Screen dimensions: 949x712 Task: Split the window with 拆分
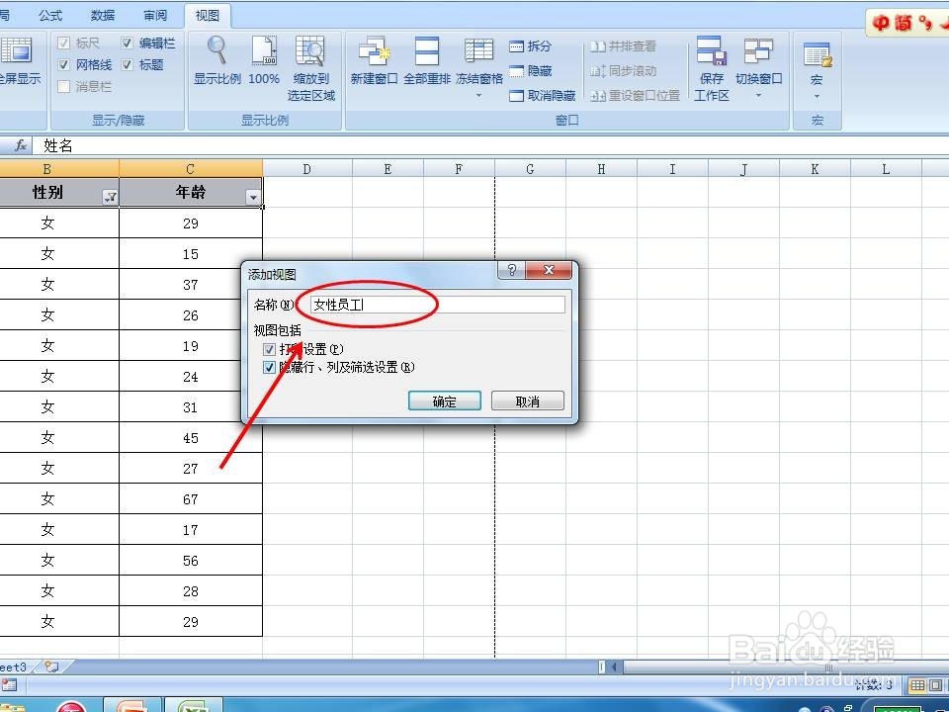[x=530, y=46]
